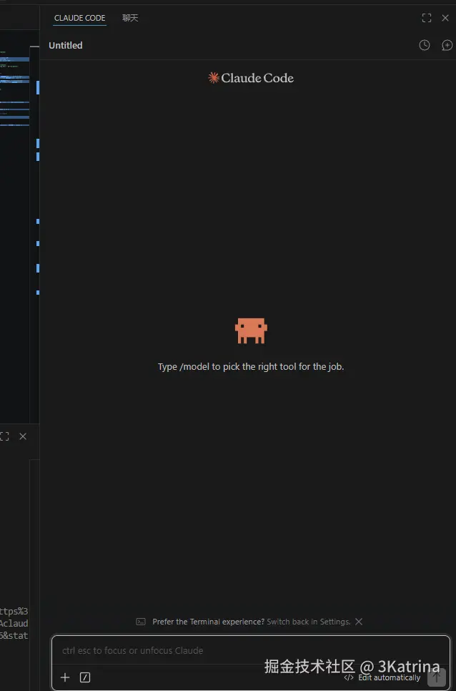Switch to the CLAUDE CODE tab
Viewport: 456px width, 691px height.
pyautogui.click(x=79, y=18)
